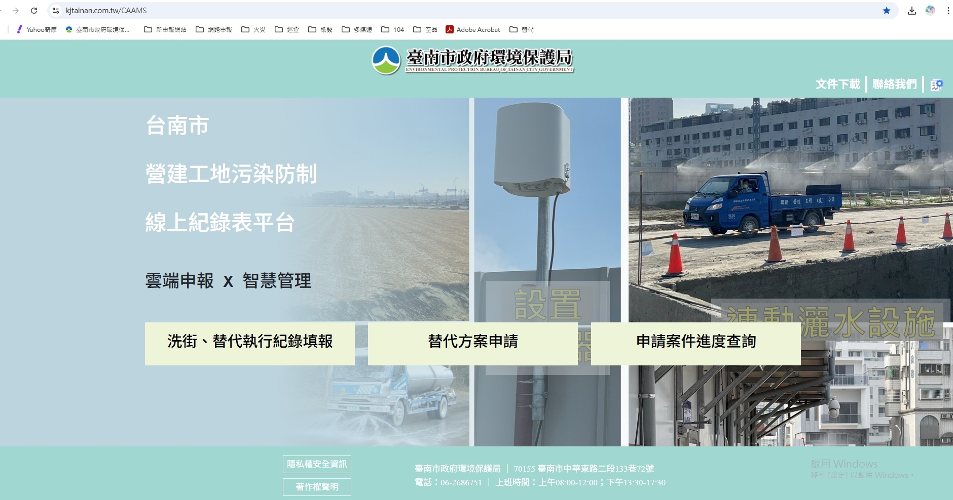The width and height of the screenshot is (953, 500).
Task: Open the 隱私權安全資訊 link in the footer
Action: [317, 464]
